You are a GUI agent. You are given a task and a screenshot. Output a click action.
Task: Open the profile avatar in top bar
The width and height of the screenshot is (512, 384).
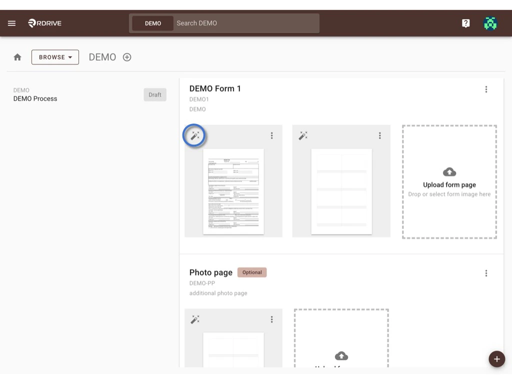point(490,23)
